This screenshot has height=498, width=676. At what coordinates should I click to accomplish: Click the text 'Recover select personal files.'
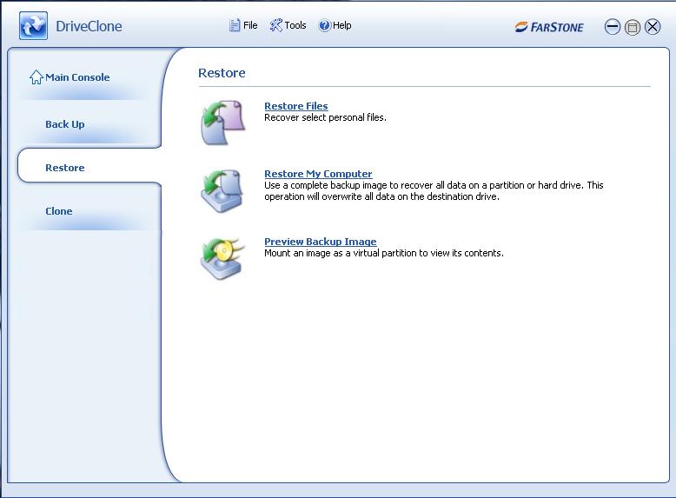325,117
